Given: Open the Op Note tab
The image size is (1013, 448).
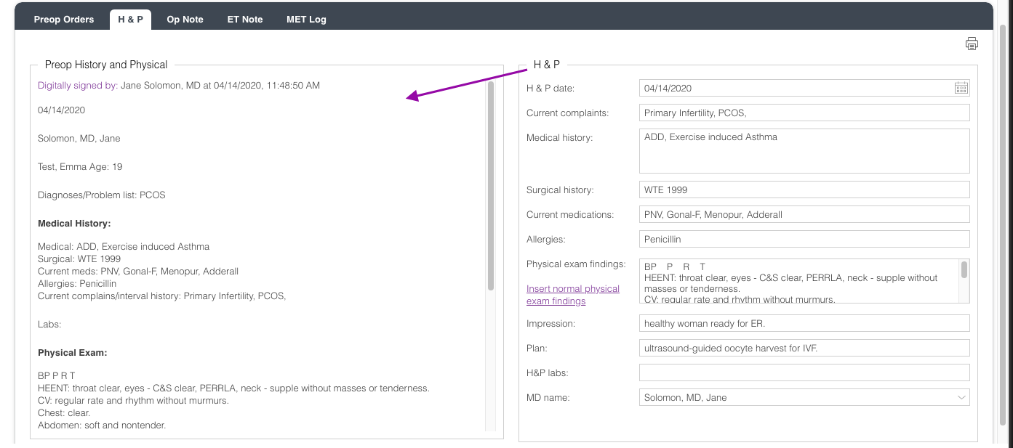Looking at the screenshot, I should 185,20.
